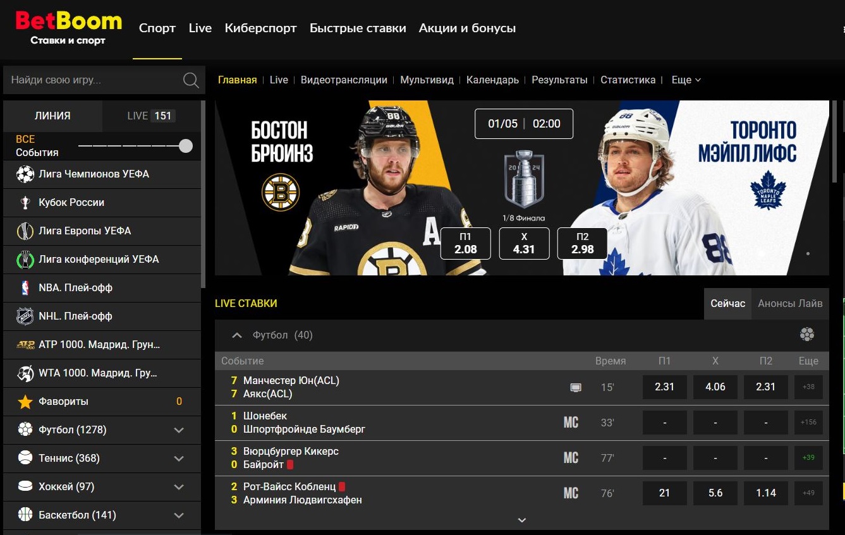Expand the Теннис (368) sidebar category

click(x=179, y=459)
